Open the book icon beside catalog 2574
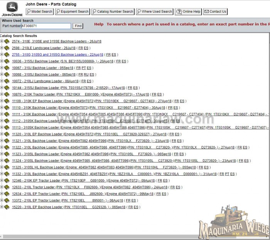270x240 pixels. [7, 41]
